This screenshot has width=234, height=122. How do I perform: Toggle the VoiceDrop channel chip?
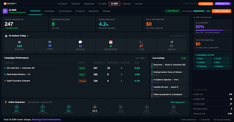[204, 66]
